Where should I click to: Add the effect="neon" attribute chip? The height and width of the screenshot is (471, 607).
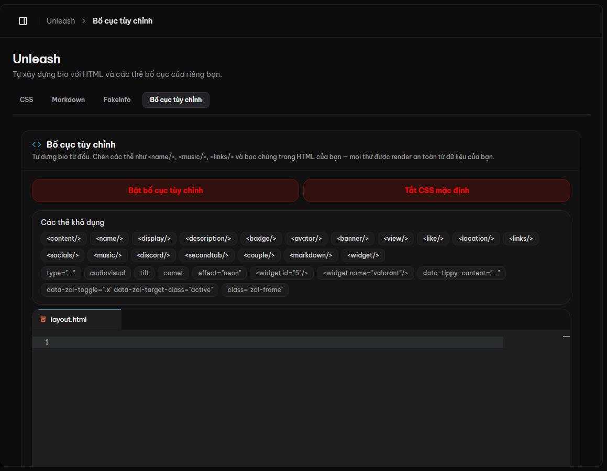tap(219, 273)
